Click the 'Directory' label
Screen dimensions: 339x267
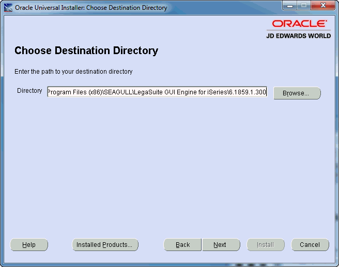[x=29, y=91]
